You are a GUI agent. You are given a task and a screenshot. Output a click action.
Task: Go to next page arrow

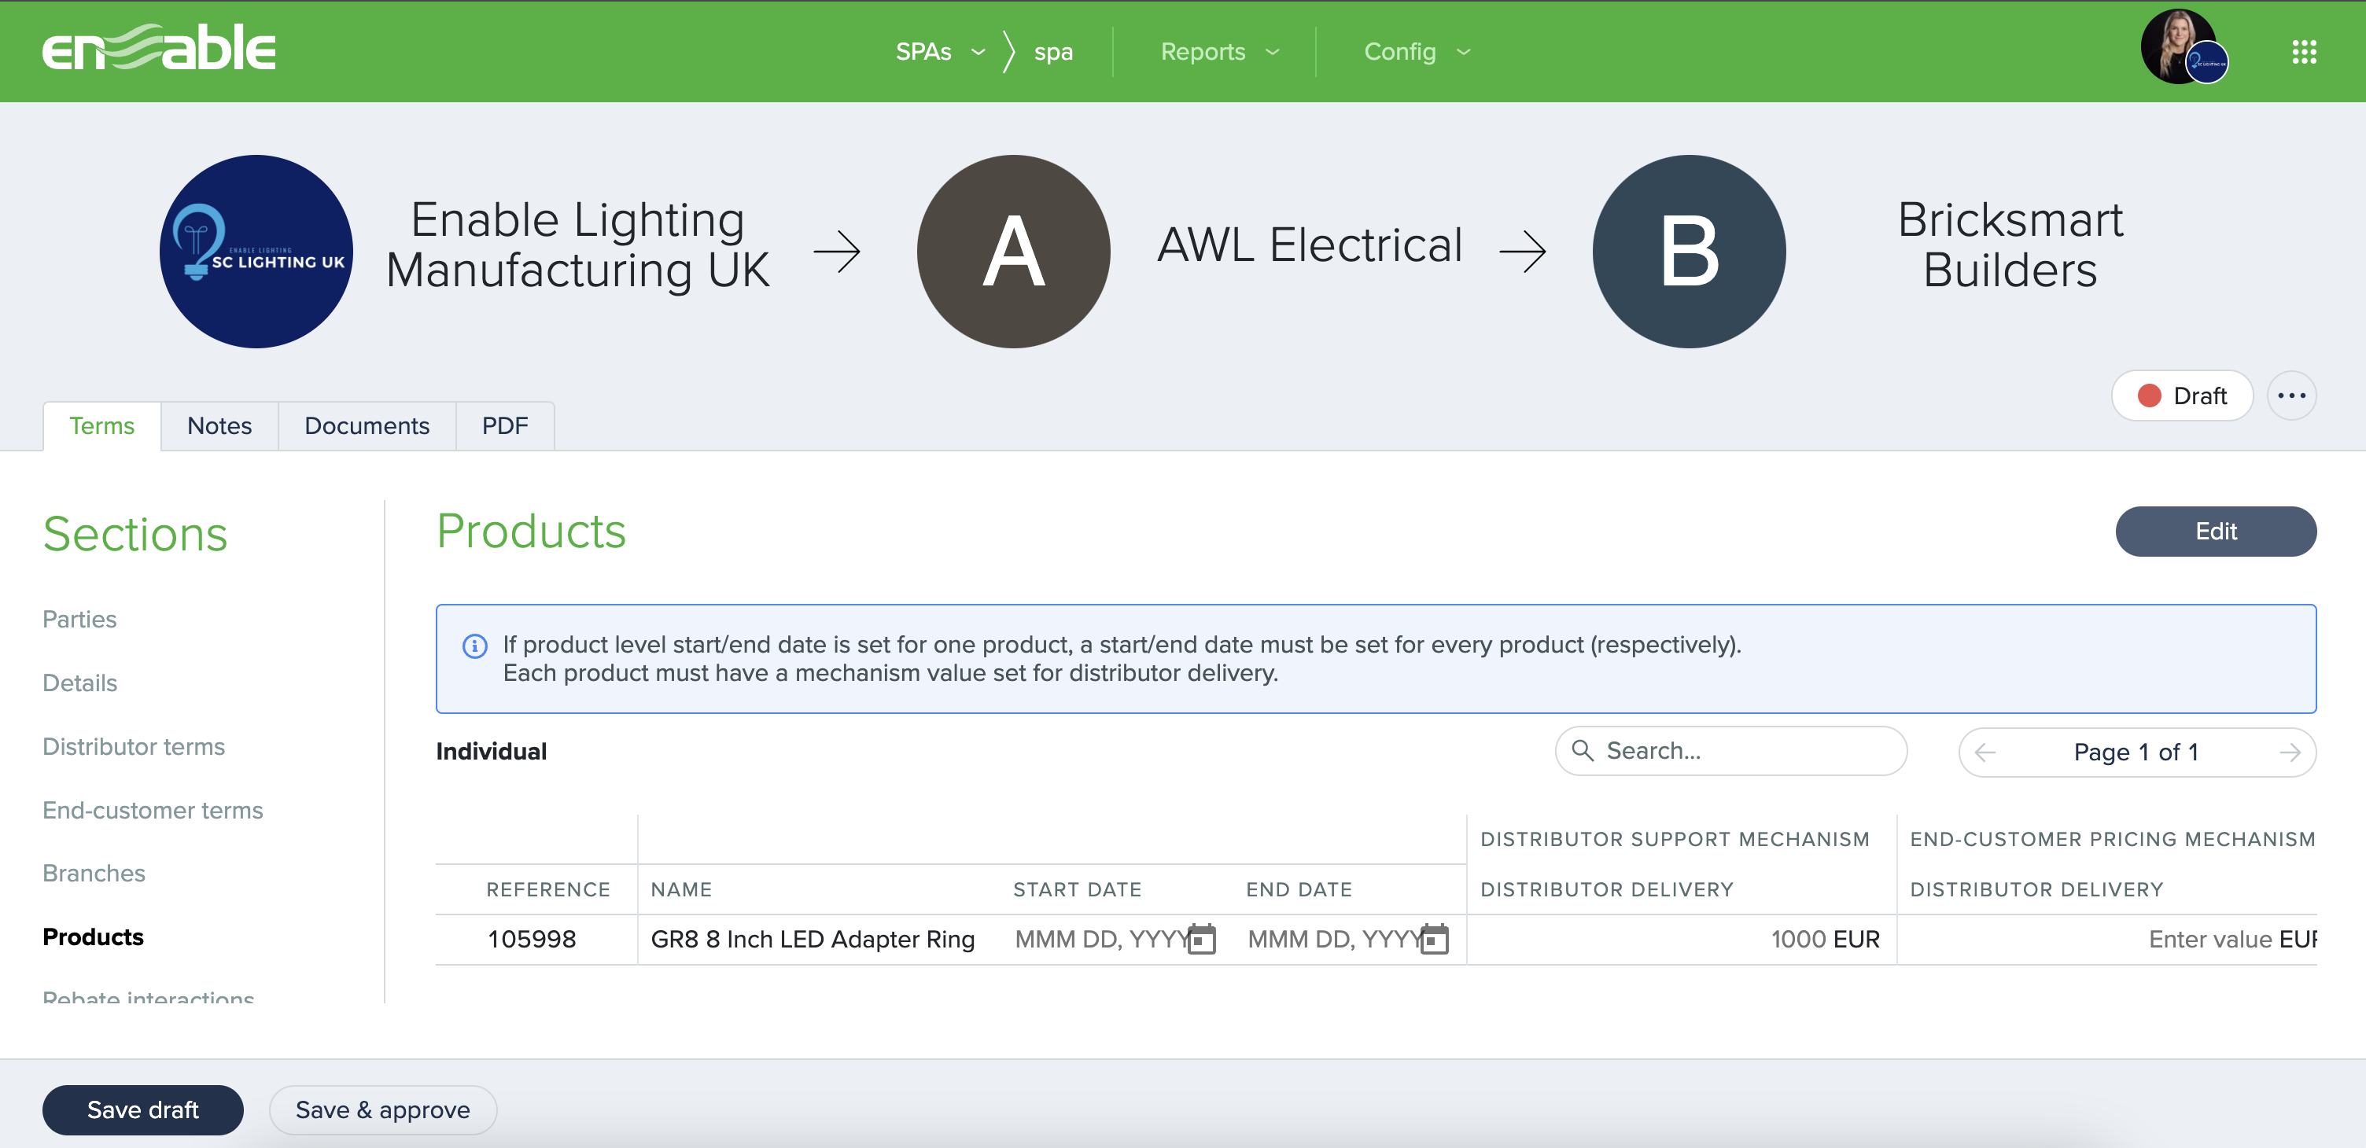pyautogui.click(x=2290, y=752)
